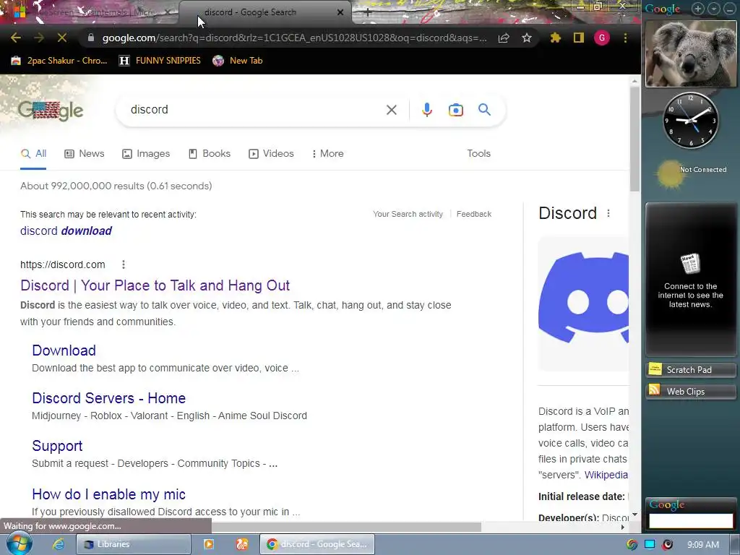Click the blue magnifier search button
Viewport: 740px width, 555px height.
tap(484, 110)
